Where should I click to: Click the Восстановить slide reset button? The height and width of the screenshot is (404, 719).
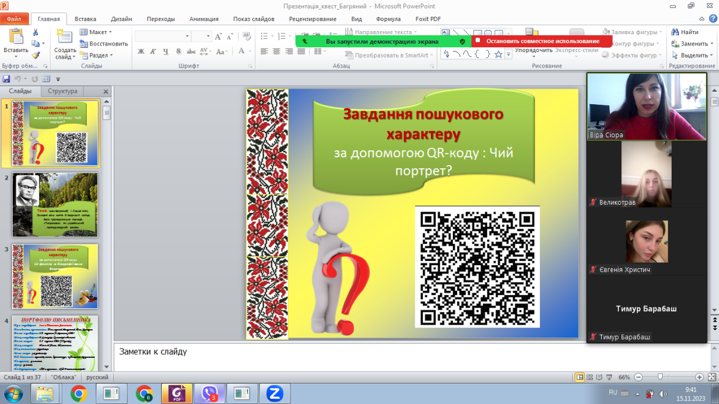click(104, 44)
